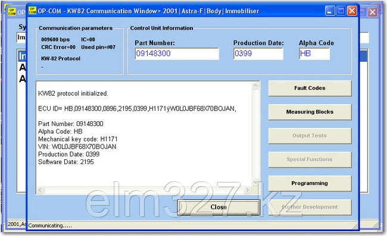
Task: Click the Alpha Code field HB
Action: (314, 54)
